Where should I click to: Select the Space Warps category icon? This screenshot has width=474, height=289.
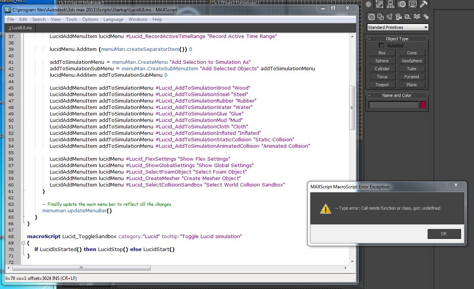pos(417,17)
